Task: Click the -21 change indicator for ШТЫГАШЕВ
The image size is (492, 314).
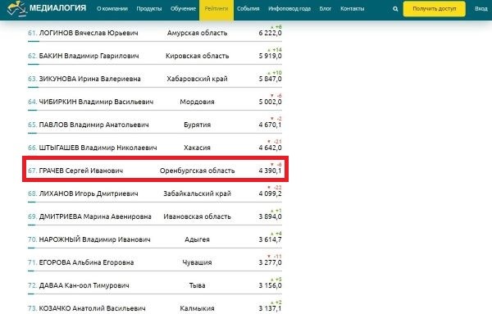Action: [x=275, y=142]
